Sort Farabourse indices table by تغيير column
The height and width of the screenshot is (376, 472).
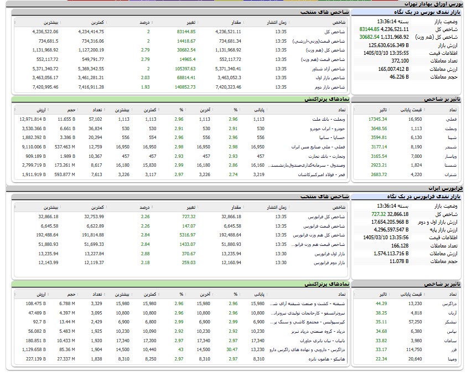[191, 208]
